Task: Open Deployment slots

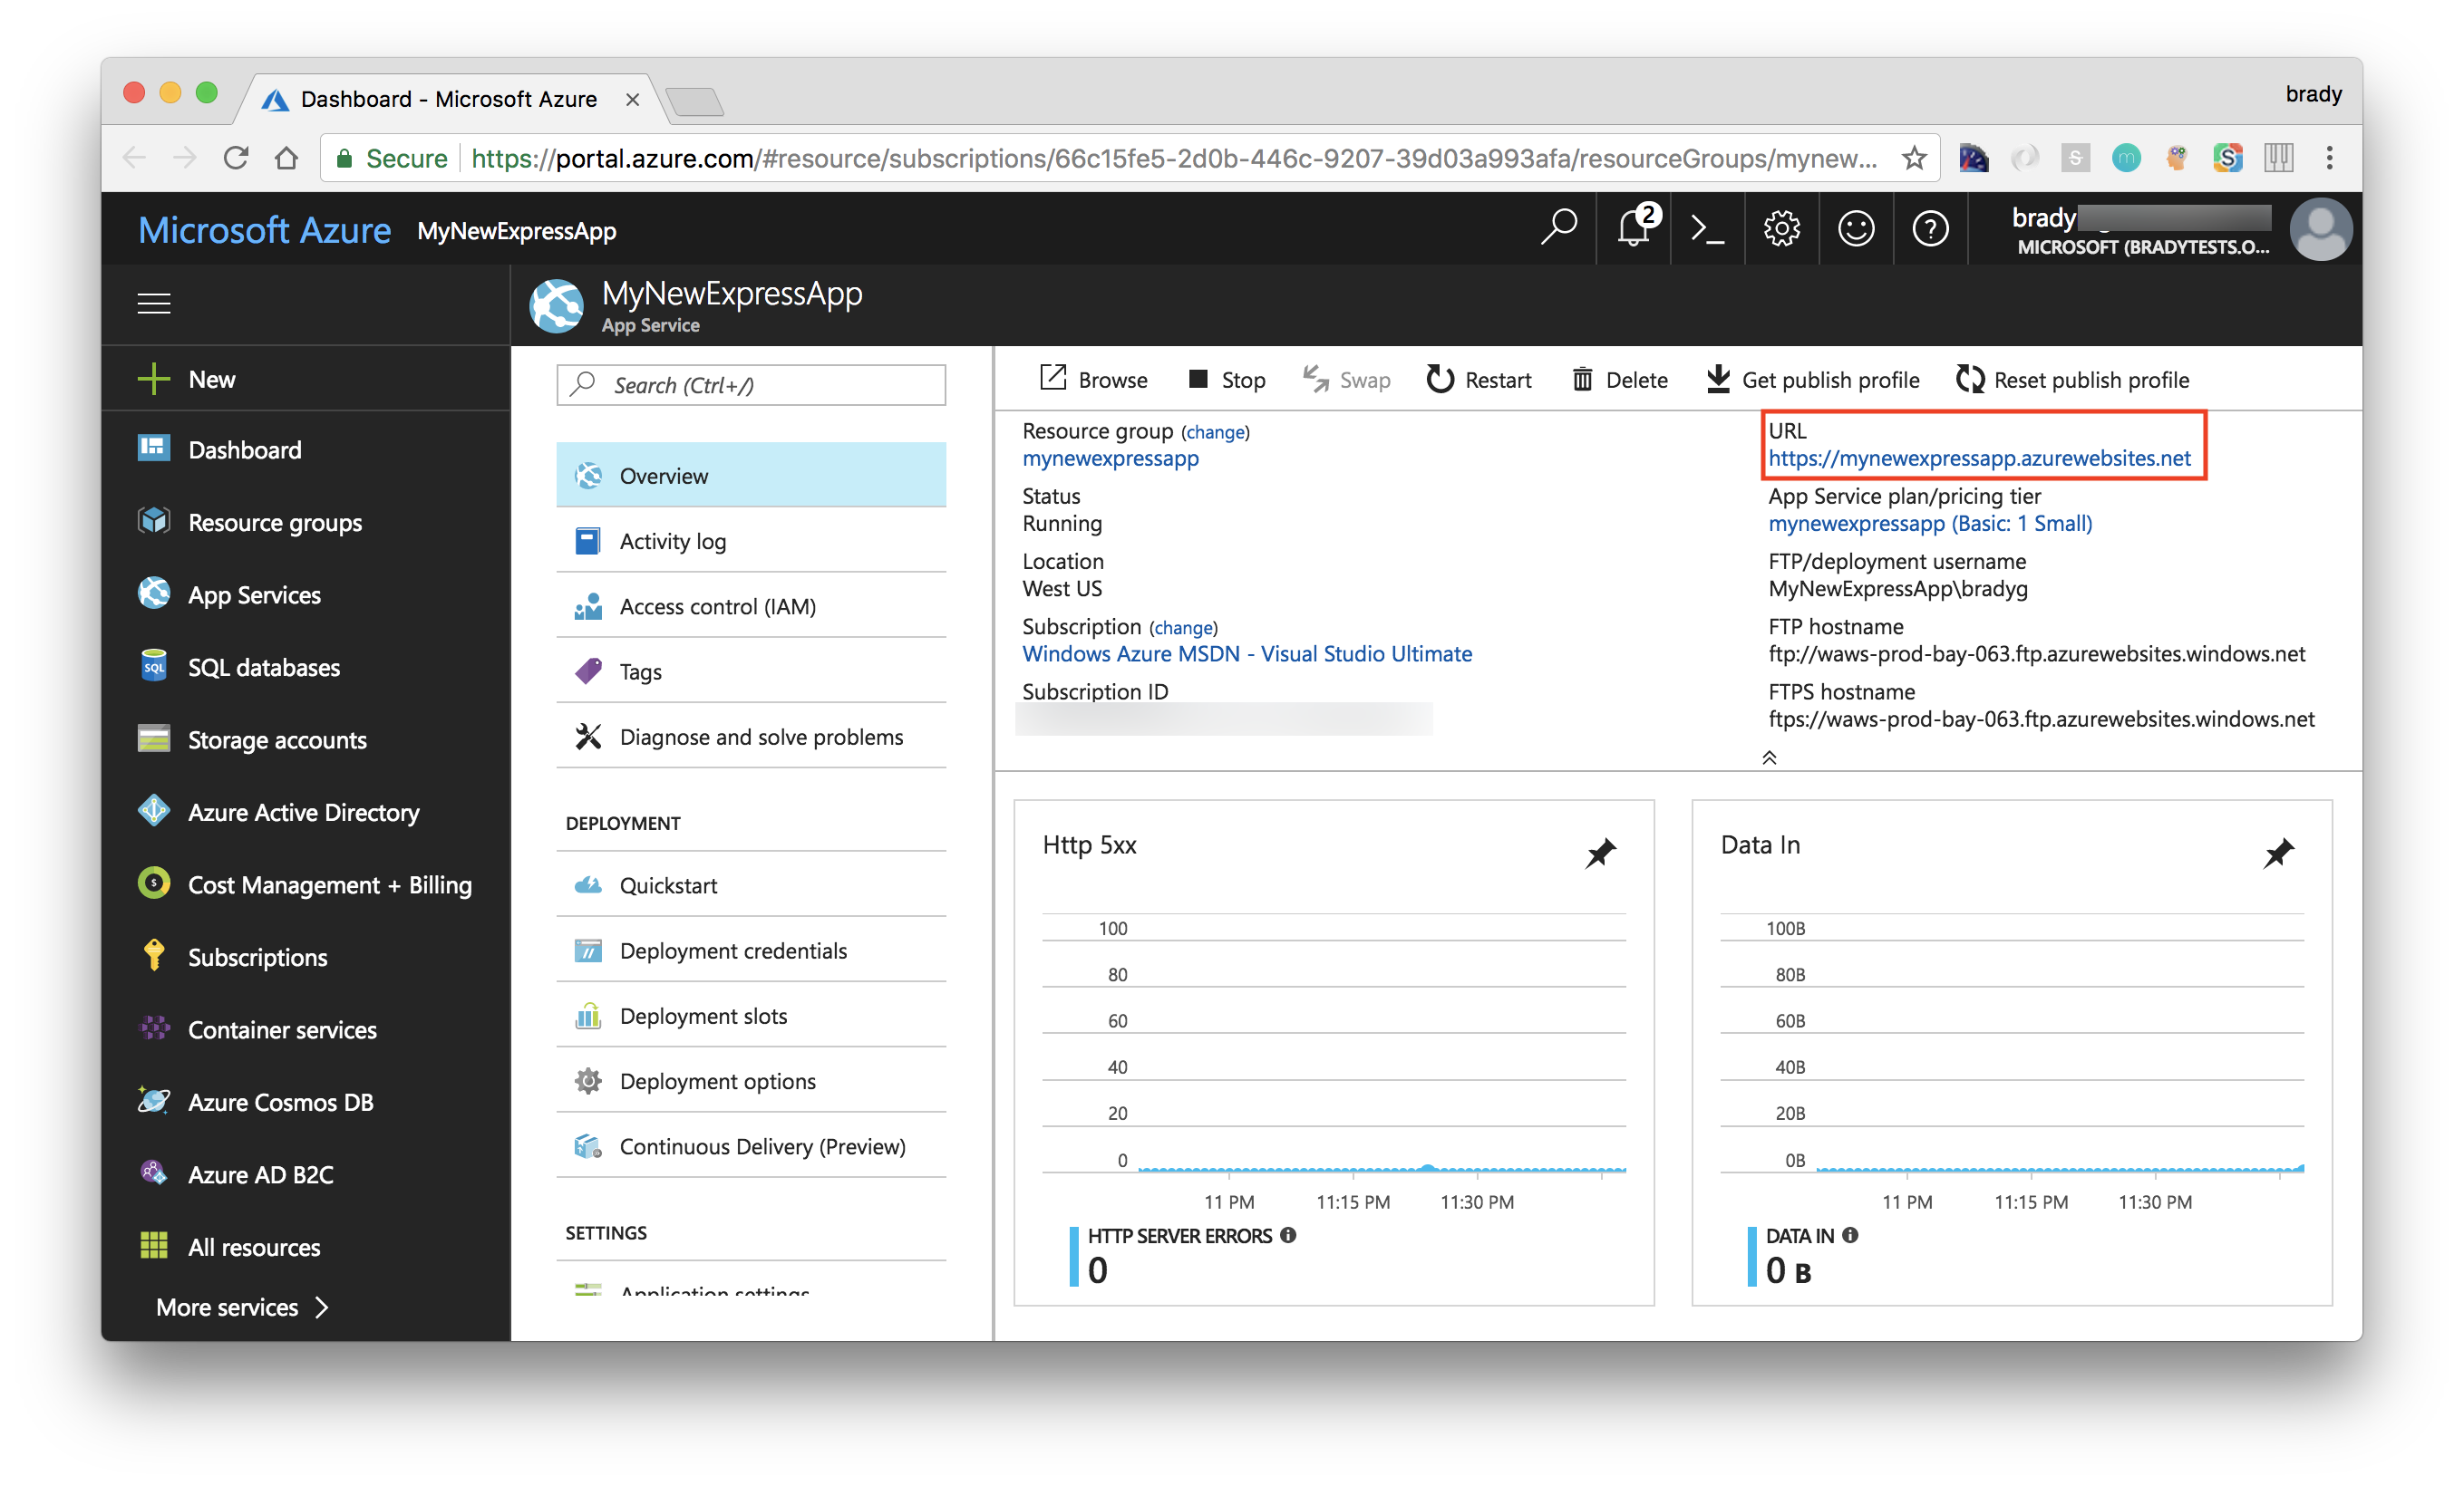Action: pyautogui.click(x=751, y=1016)
